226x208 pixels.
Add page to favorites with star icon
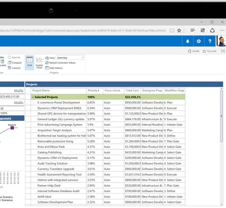click(179, 30)
